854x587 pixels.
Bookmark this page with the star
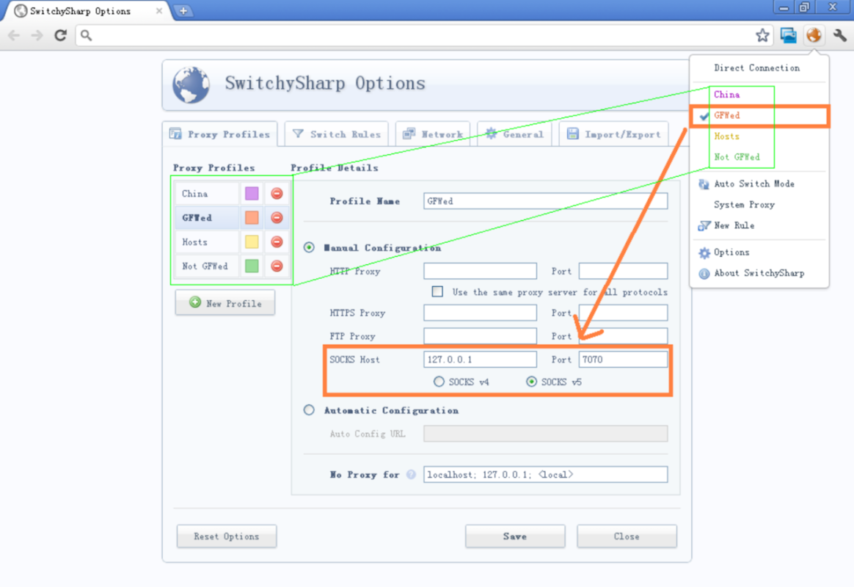(x=762, y=36)
